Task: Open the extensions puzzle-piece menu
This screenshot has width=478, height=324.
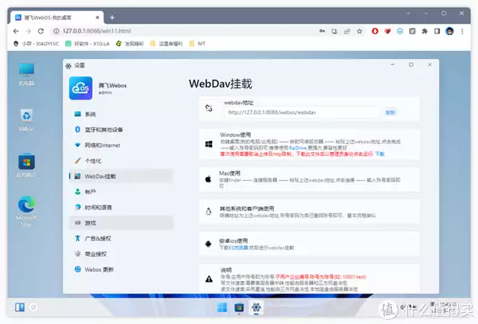Action: tap(425, 31)
